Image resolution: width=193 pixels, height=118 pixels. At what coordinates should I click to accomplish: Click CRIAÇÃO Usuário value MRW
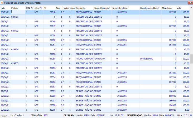point(87,115)
